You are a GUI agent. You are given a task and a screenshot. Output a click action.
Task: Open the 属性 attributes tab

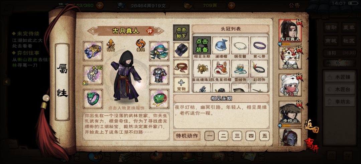click(62, 81)
